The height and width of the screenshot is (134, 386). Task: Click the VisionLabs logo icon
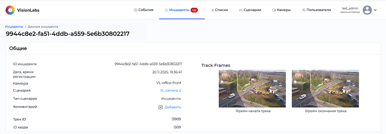coord(10,10)
